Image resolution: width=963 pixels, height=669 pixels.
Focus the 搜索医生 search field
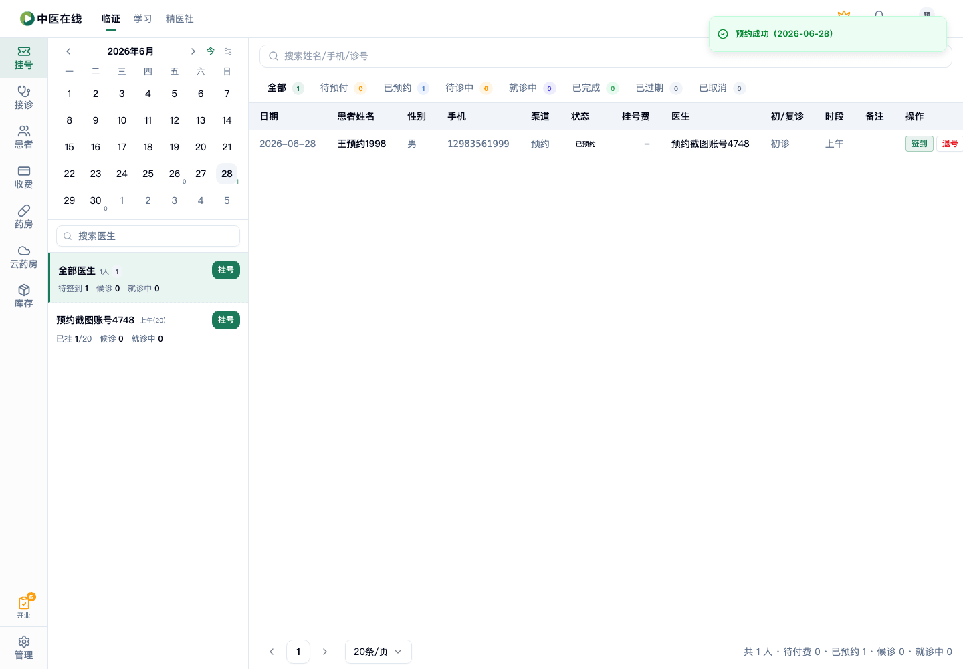148,236
